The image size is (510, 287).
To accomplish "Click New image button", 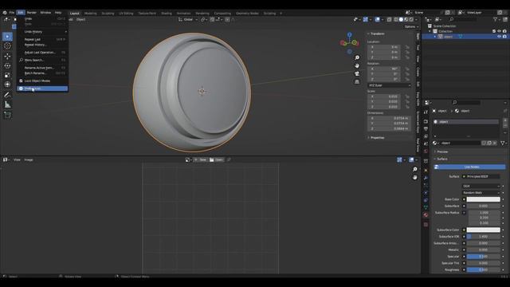I will click(x=200, y=159).
